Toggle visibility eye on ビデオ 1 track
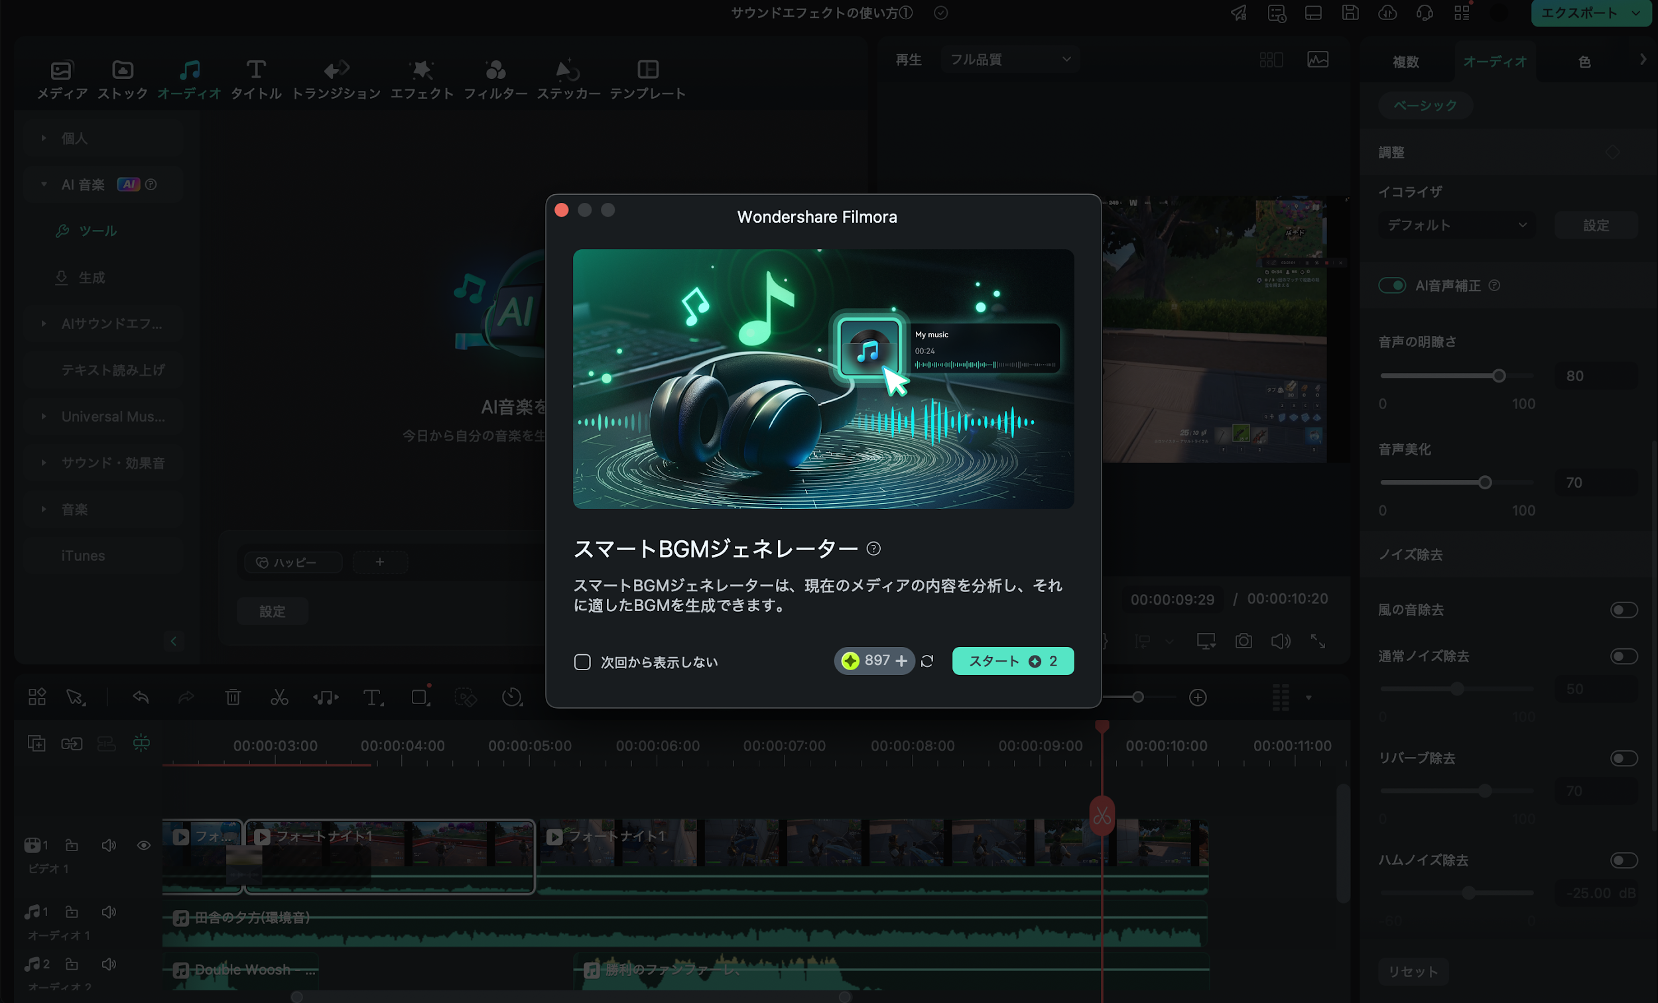This screenshot has height=1003, width=1658. coord(143,845)
